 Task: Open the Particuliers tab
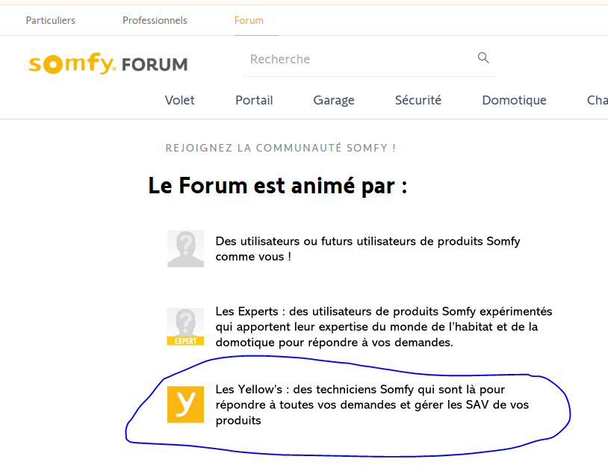pyautogui.click(x=50, y=21)
